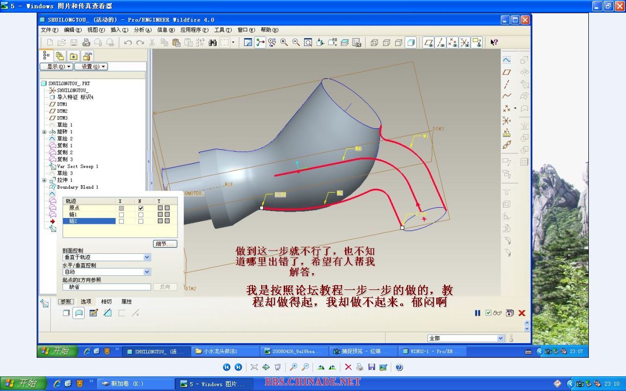This screenshot has height=391, width=626.
Task: Select Var Sect Sweep 1 in model tree
Action: coord(77,167)
